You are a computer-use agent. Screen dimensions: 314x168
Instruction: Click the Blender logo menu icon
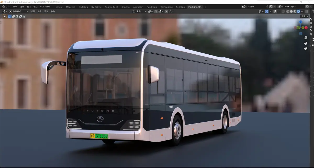point(3,7)
